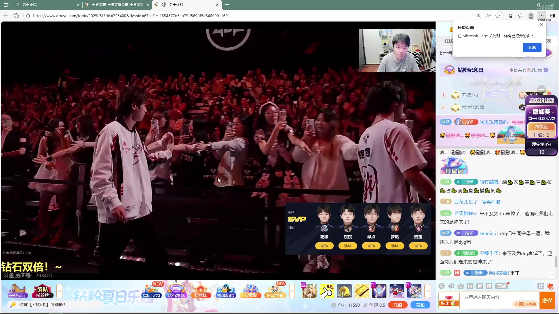Expand 今日共有6位粉丝 arrow
Viewport: 559px width, 314px height.
[546, 70]
